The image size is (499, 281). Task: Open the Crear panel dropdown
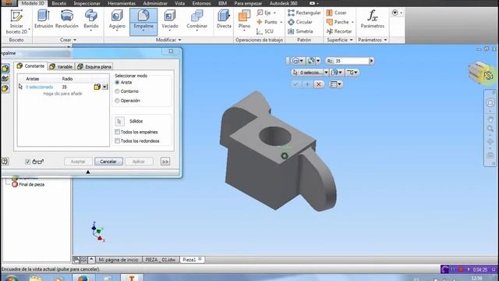[x=68, y=40]
